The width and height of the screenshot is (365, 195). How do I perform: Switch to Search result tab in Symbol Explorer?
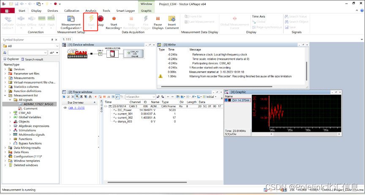(x=33, y=59)
